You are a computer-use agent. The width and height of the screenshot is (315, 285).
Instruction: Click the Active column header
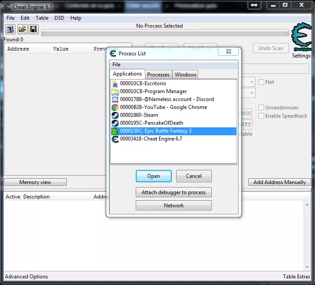point(13,197)
